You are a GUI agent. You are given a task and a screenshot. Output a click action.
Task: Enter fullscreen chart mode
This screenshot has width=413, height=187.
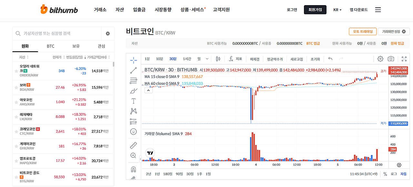coord(404,59)
